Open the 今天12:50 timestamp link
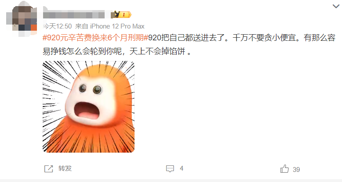Image resolution: width=342 pixels, height=182 pixels. (x=57, y=26)
